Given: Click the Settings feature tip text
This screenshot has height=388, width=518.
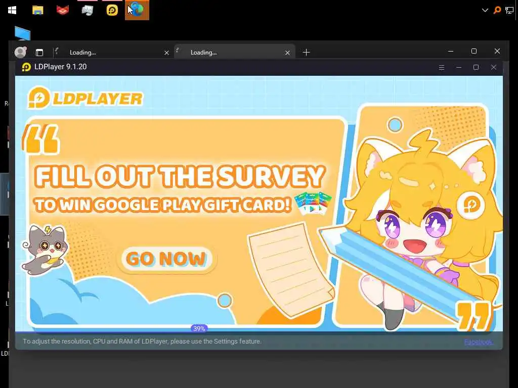Looking at the screenshot, I should 142,341.
